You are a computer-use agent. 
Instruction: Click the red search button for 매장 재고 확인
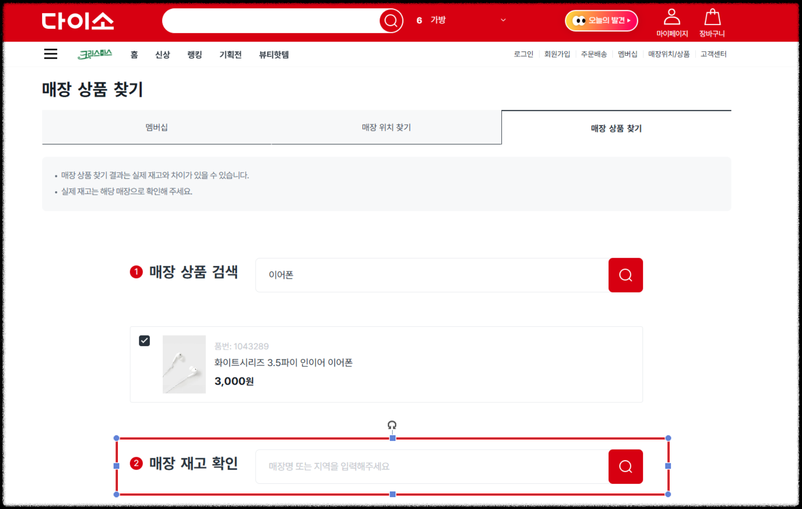click(625, 467)
